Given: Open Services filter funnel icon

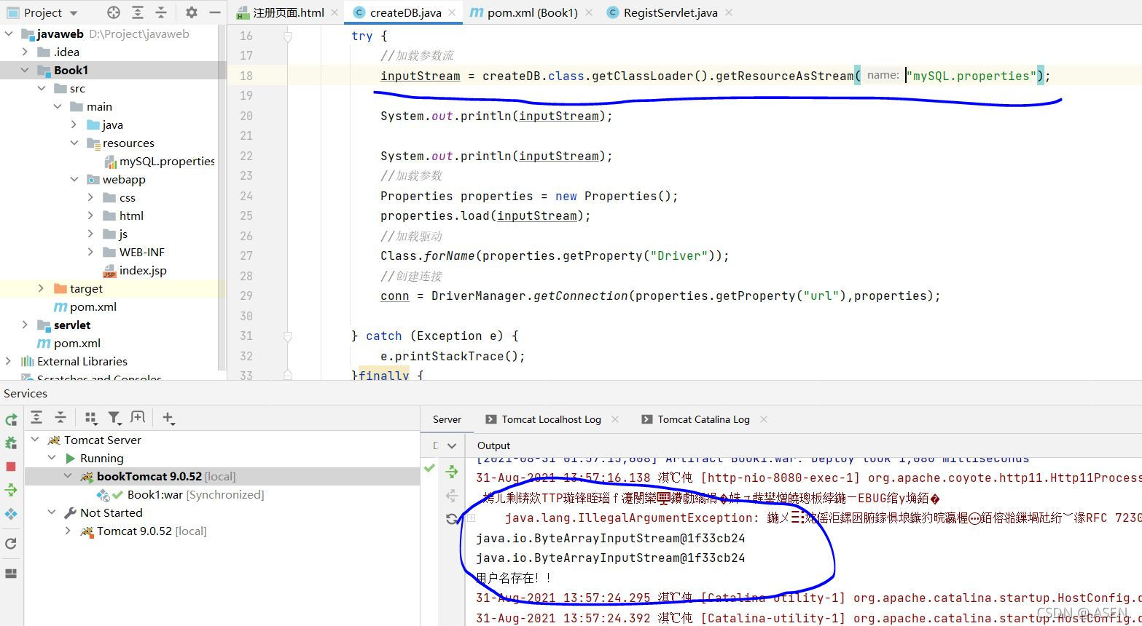Looking at the screenshot, I should (114, 417).
